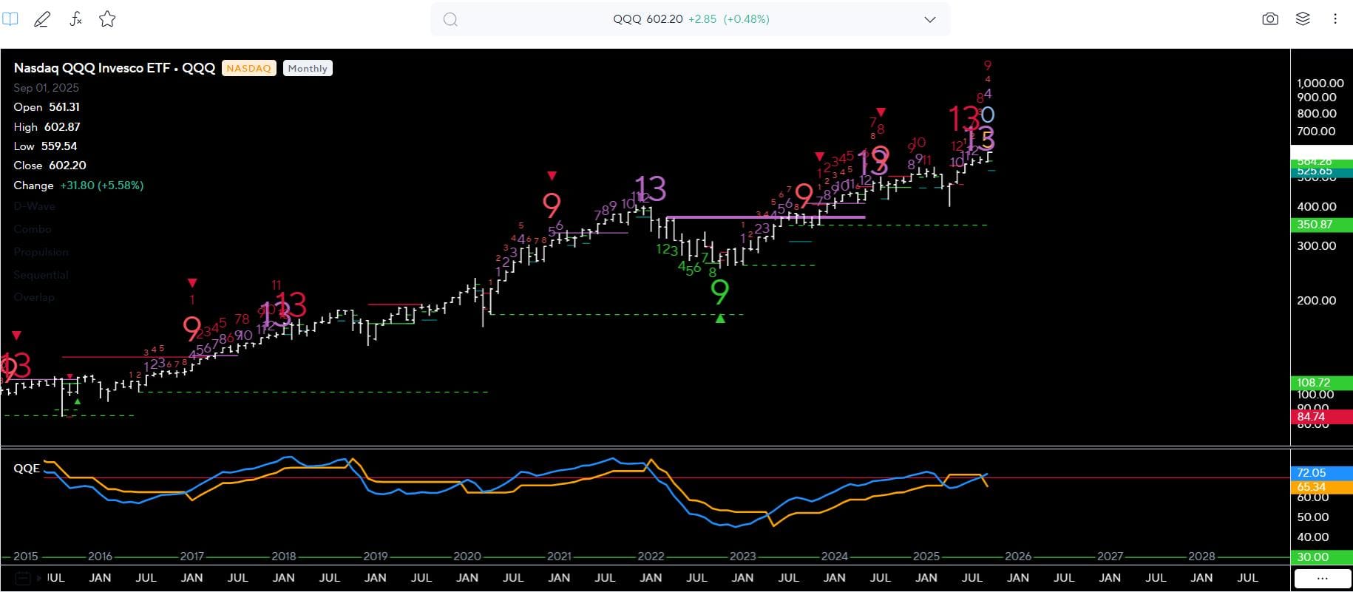Open the calendar date picker icon

coord(22,578)
